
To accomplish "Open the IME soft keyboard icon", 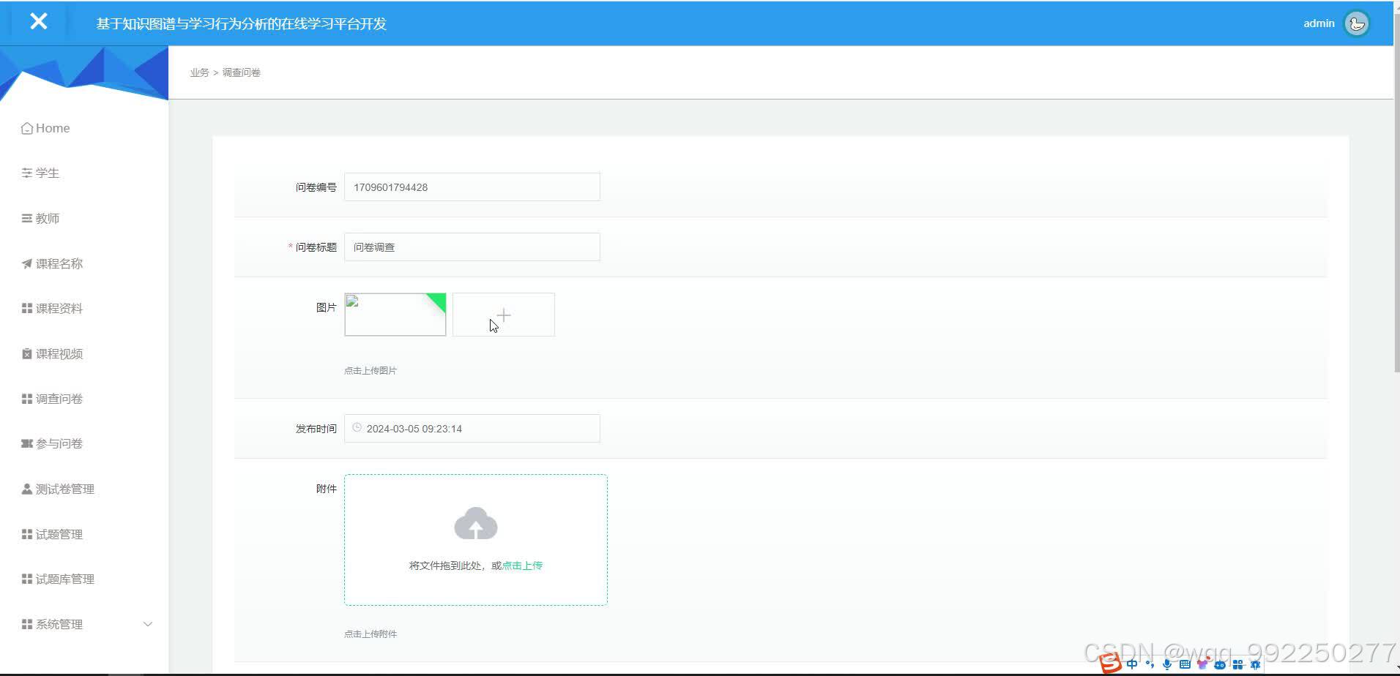I will (1185, 664).
